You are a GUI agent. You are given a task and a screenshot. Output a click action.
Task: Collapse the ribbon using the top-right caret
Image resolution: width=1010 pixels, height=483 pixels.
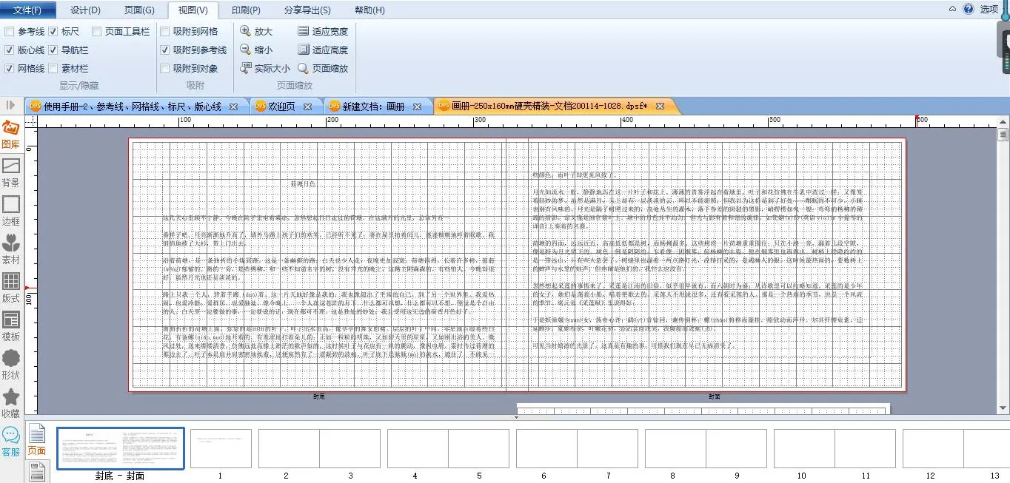pyautogui.click(x=952, y=10)
